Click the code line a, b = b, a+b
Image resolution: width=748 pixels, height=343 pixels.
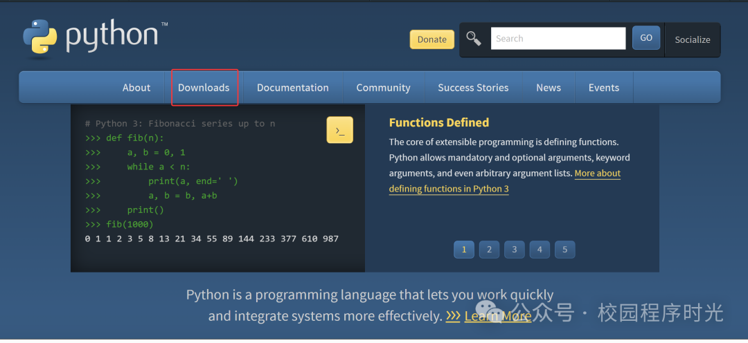coord(151,195)
